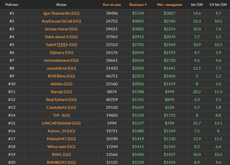Sort table by Мат. ожидание column
Image resolution: width=230 pixels, height=165 pixels.
(x=170, y=5)
